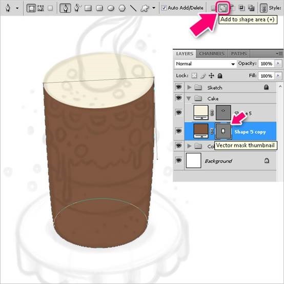Expand the group below Shape 5 copy
284x284 pixels.
(189, 146)
